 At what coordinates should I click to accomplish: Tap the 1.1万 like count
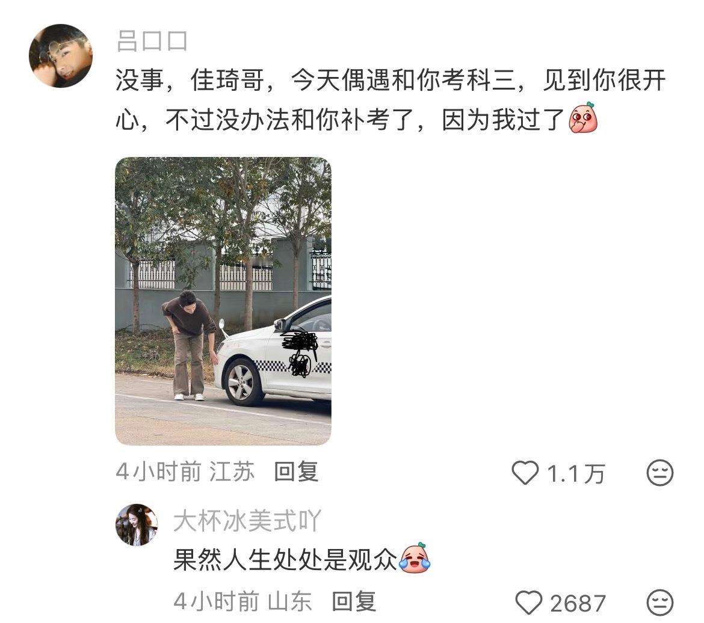(576, 473)
